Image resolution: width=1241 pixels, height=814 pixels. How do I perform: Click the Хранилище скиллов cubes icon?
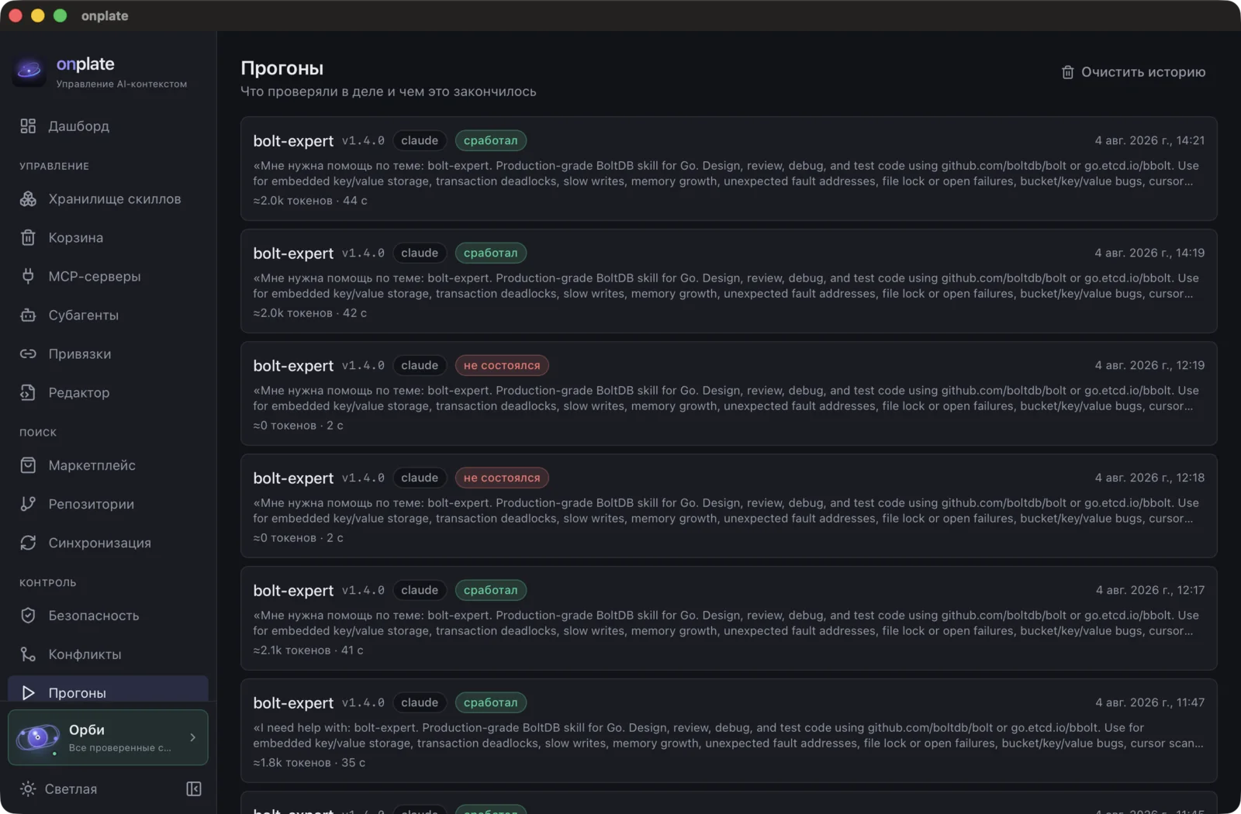(x=28, y=199)
